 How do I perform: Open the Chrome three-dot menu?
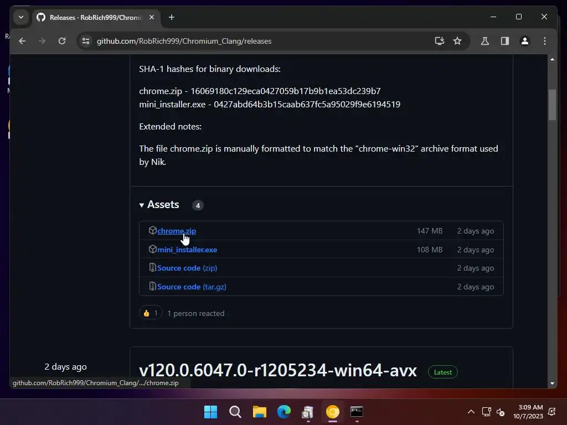545,41
